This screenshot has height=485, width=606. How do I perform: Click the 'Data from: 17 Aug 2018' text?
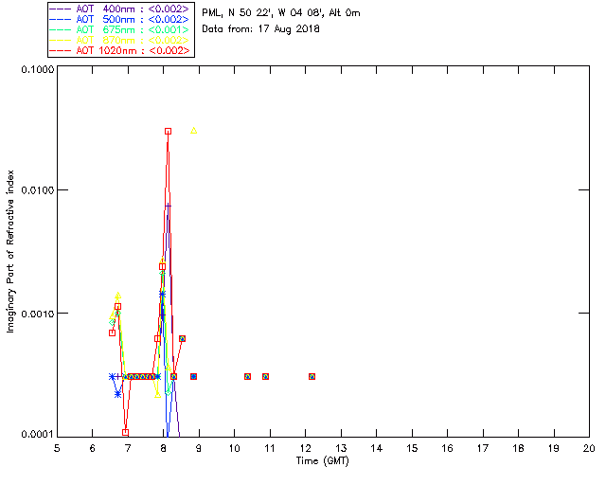pos(261,29)
